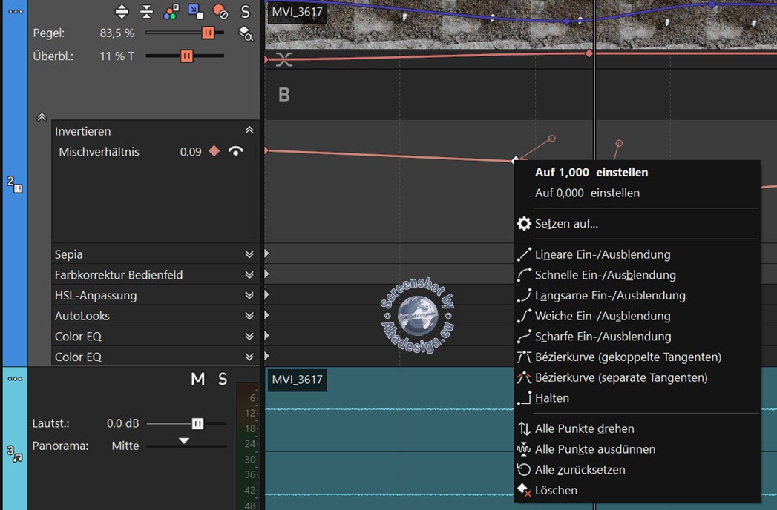The width and height of the screenshot is (777, 510).
Task: Click the Panorama pan slider marker
Action: (x=184, y=440)
